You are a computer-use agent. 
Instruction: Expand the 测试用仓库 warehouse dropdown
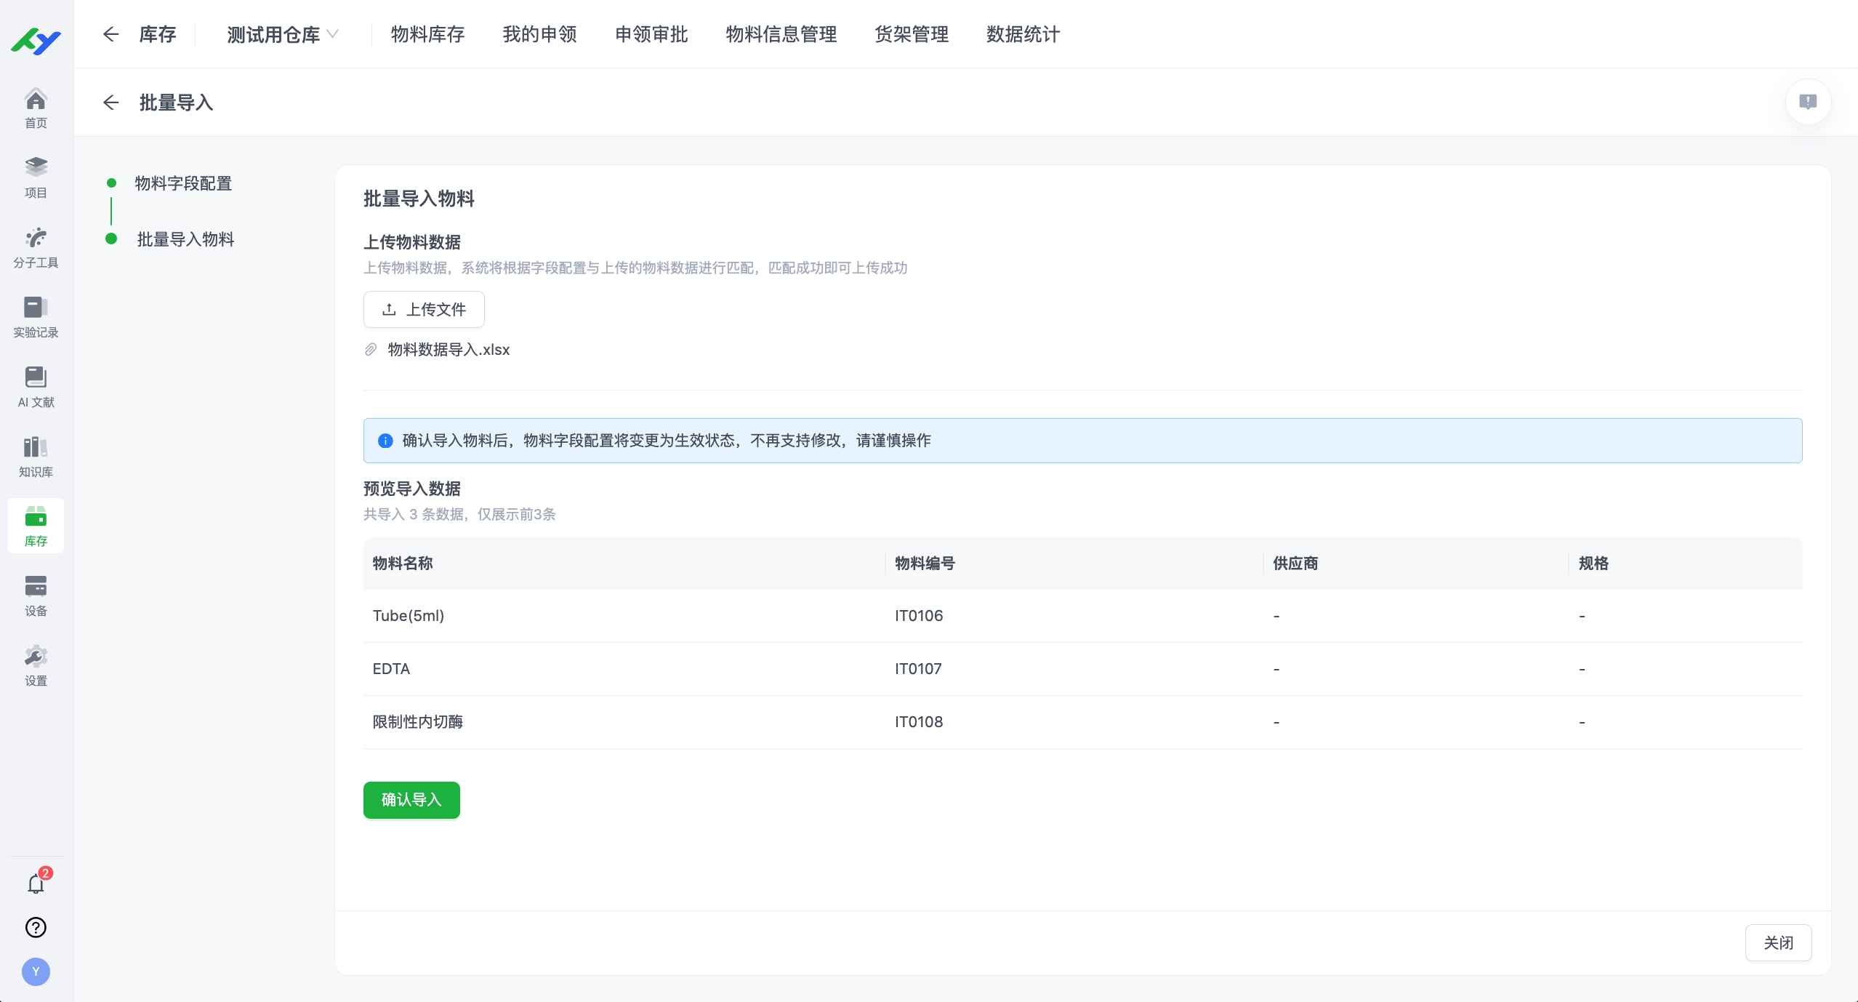[282, 34]
